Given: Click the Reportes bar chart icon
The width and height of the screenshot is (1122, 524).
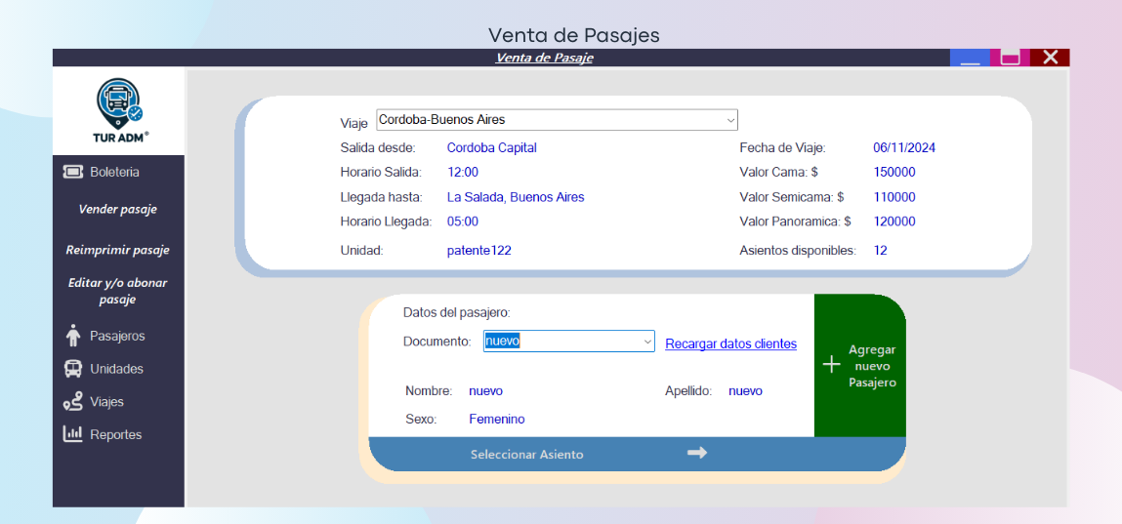Looking at the screenshot, I should [73, 434].
